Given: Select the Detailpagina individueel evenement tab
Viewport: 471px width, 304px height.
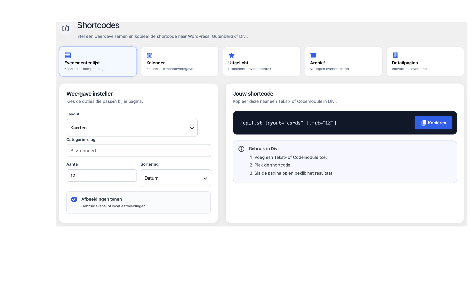Looking at the screenshot, I should pos(425,62).
